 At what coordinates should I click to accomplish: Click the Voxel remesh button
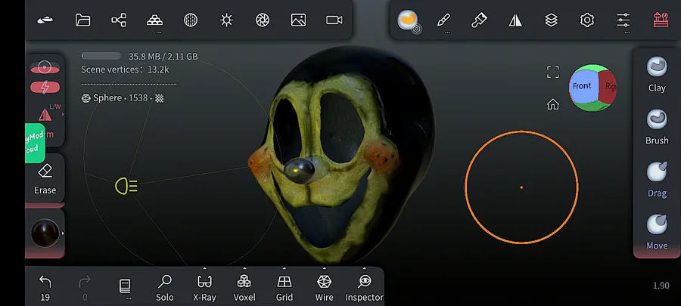click(244, 288)
